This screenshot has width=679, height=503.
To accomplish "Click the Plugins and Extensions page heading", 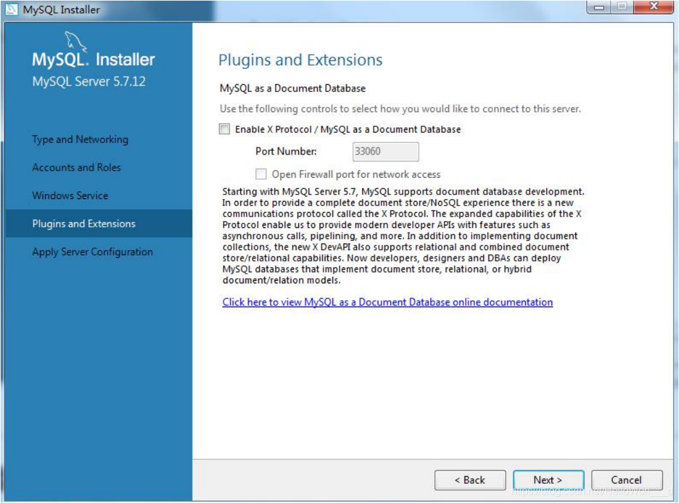I will [301, 60].
